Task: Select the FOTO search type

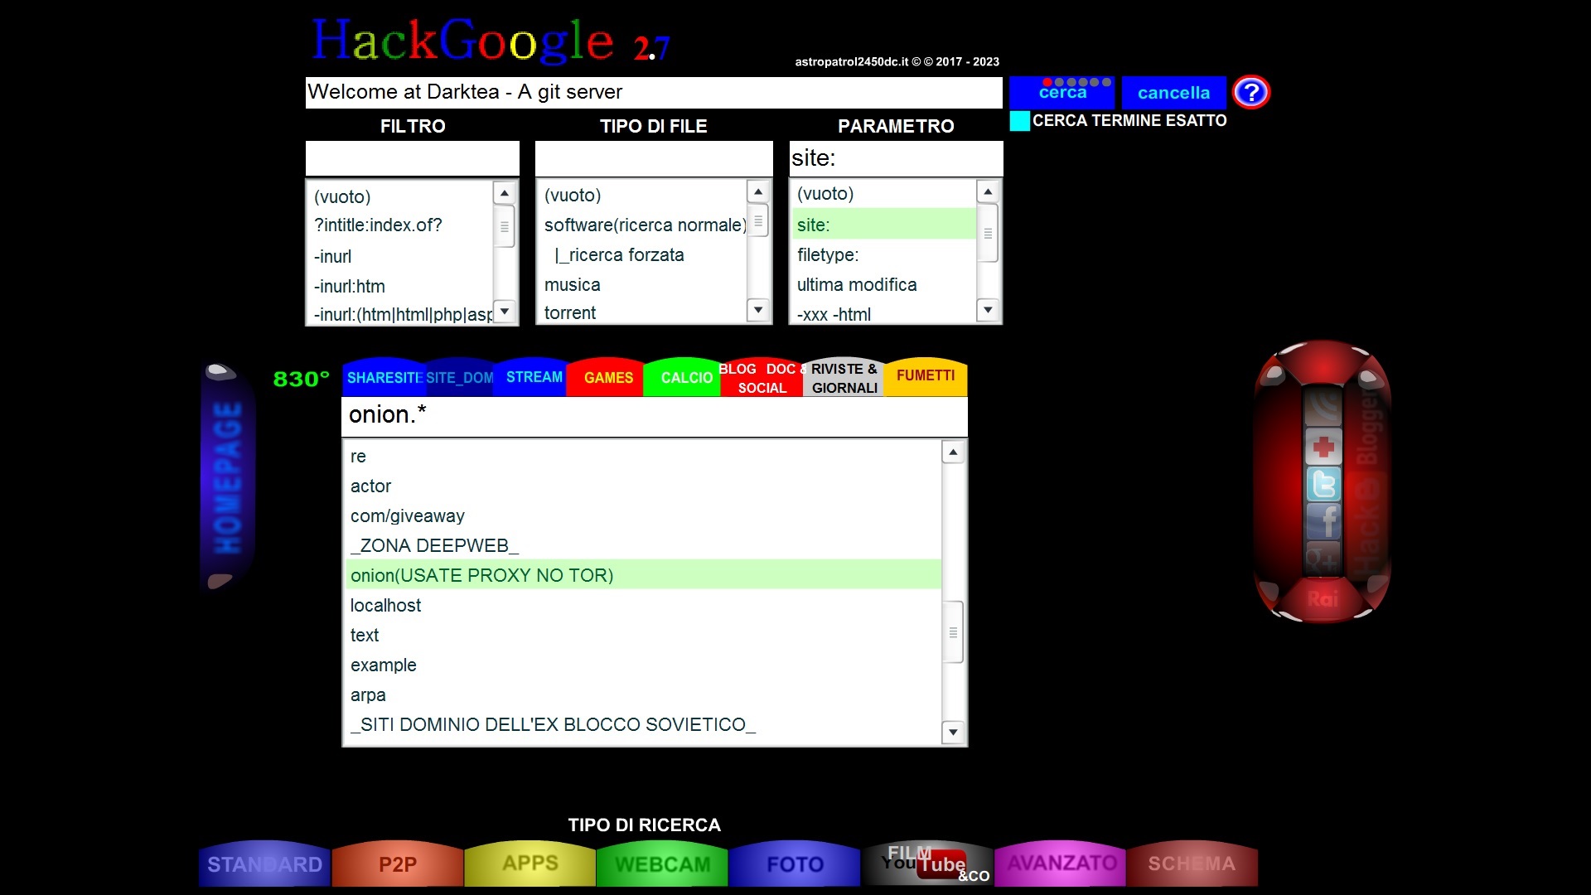Action: click(795, 864)
